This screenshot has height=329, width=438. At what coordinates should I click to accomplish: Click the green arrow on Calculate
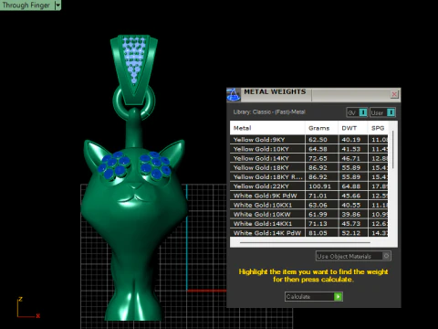coord(338,296)
